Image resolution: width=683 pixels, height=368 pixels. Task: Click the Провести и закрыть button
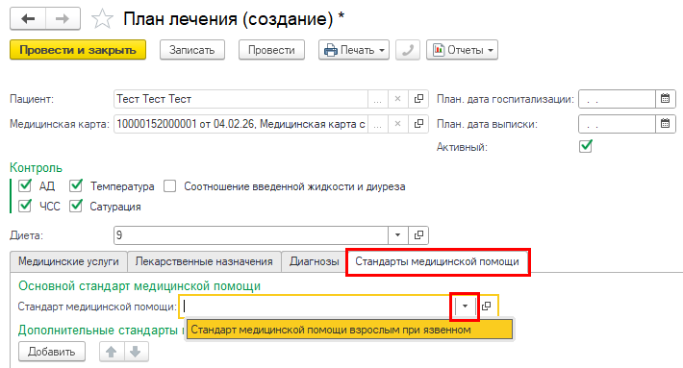pyautogui.click(x=78, y=50)
